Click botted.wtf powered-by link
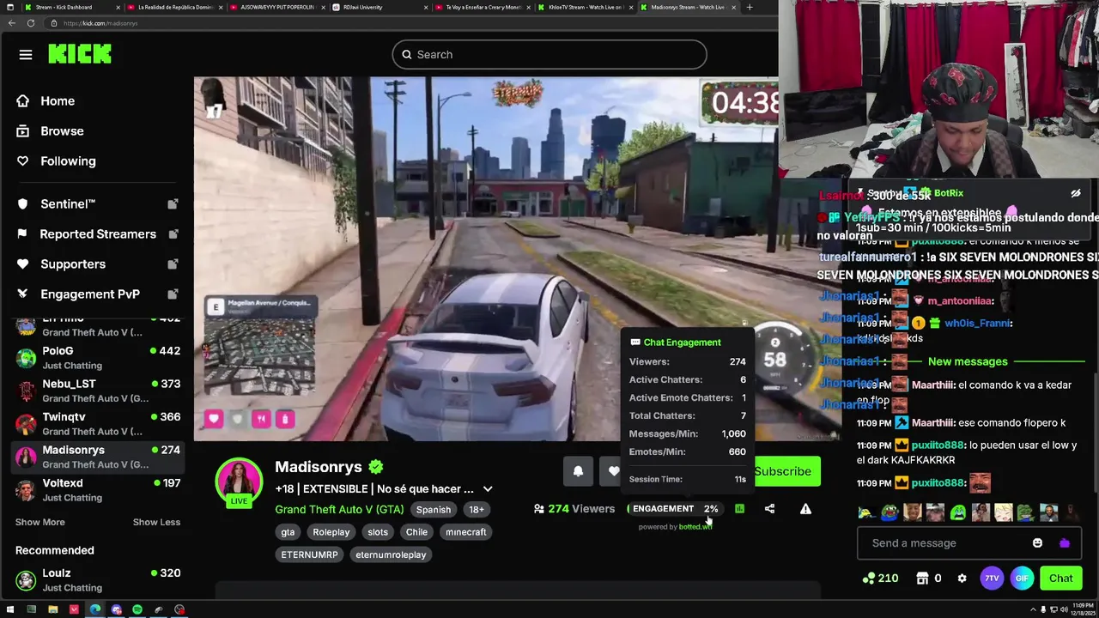The image size is (1099, 618). 695,527
